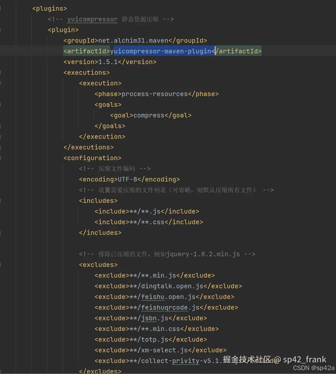The height and width of the screenshot is (374, 336).
Task: Click the exclude line jsbn.js
Action: tap(151, 318)
